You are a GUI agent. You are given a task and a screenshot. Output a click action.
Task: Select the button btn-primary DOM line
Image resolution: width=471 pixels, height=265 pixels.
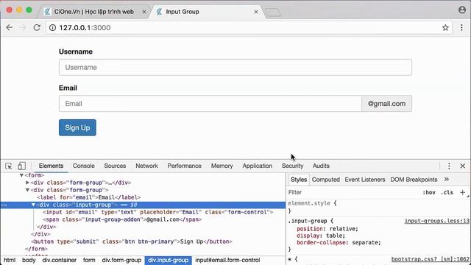(x=132, y=241)
